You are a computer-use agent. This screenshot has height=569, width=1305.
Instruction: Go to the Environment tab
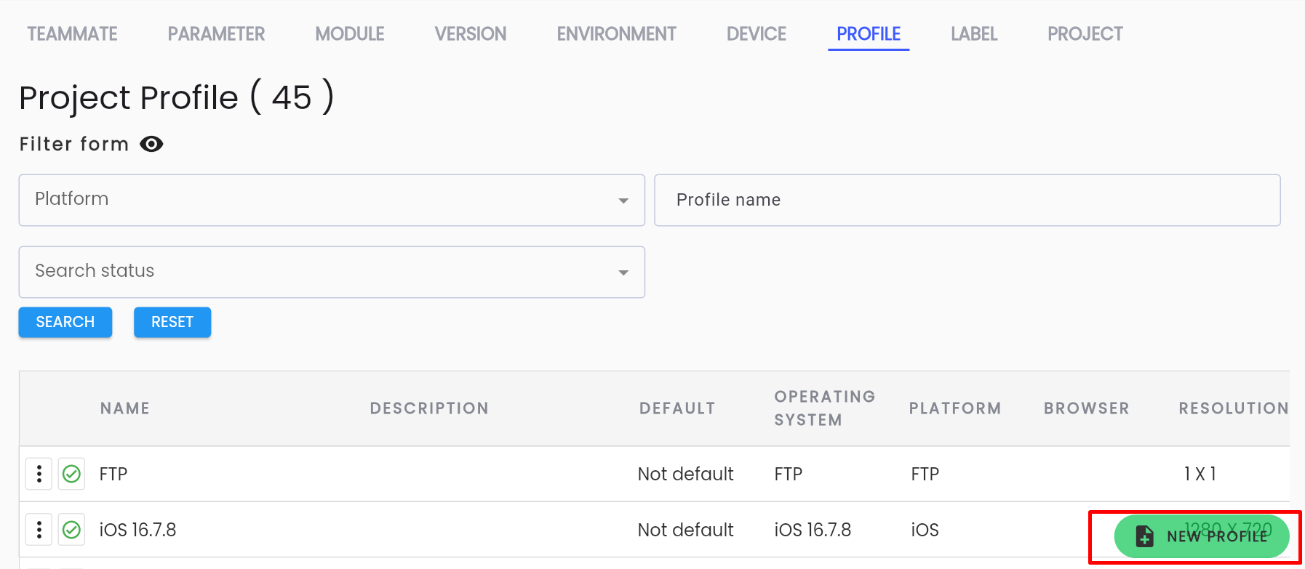616,34
